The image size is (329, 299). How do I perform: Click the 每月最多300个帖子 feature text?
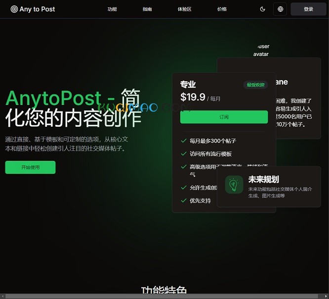pos(213,141)
